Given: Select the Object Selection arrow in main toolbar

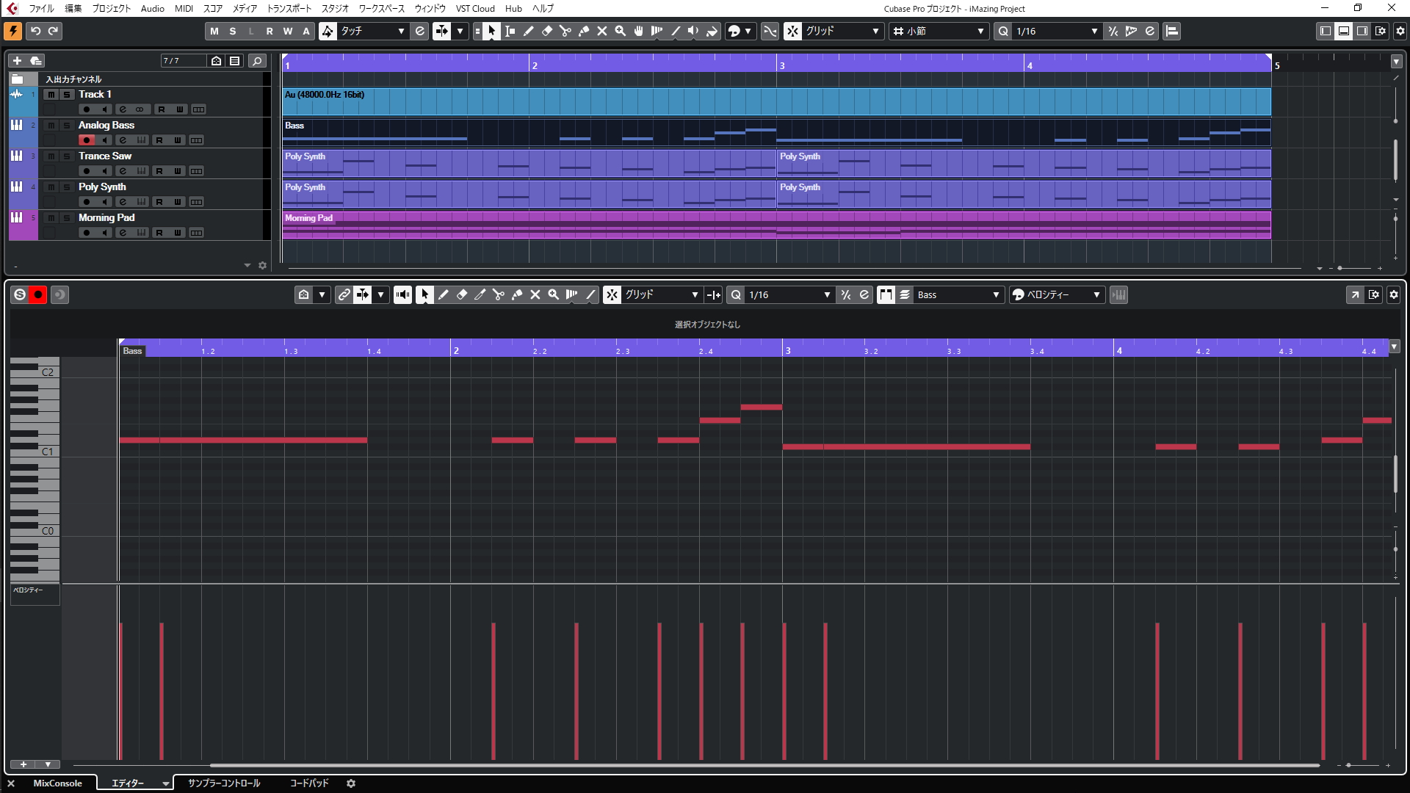Looking at the screenshot, I should [x=491, y=31].
